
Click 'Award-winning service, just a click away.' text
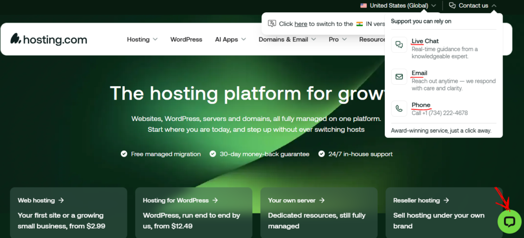[441, 130]
